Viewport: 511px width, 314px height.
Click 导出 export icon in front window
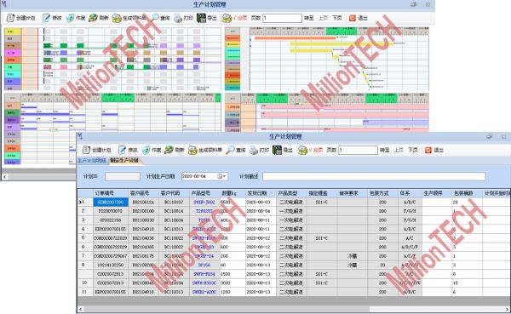click(277, 150)
